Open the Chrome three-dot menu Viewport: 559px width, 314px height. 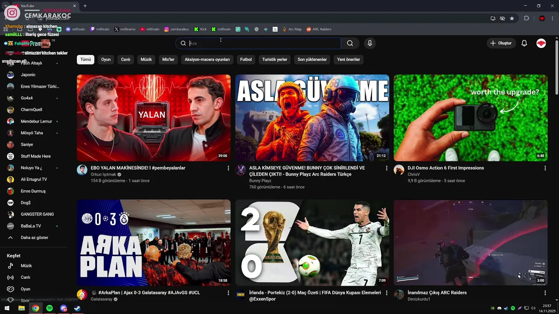pos(552,18)
